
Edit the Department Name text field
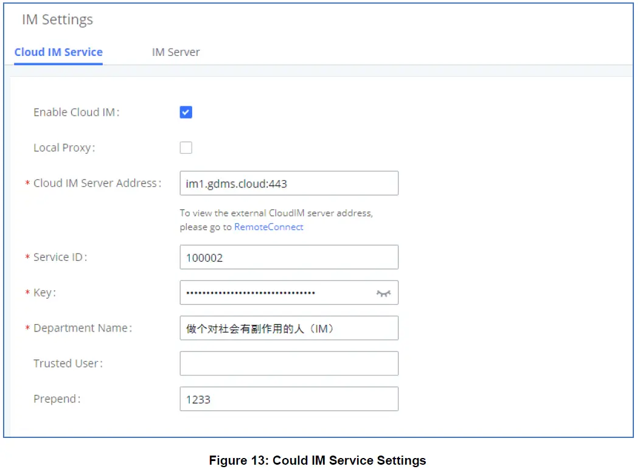(289, 328)
